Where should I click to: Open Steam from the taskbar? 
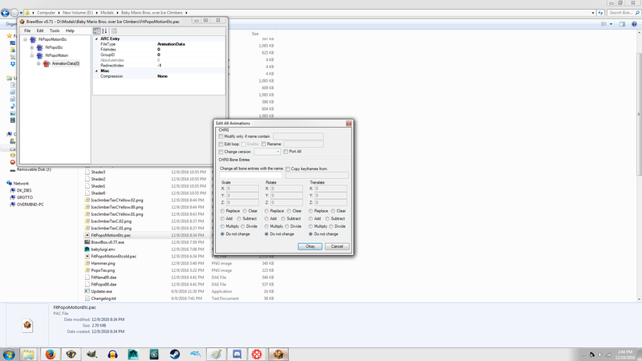(x=175, y=354)
